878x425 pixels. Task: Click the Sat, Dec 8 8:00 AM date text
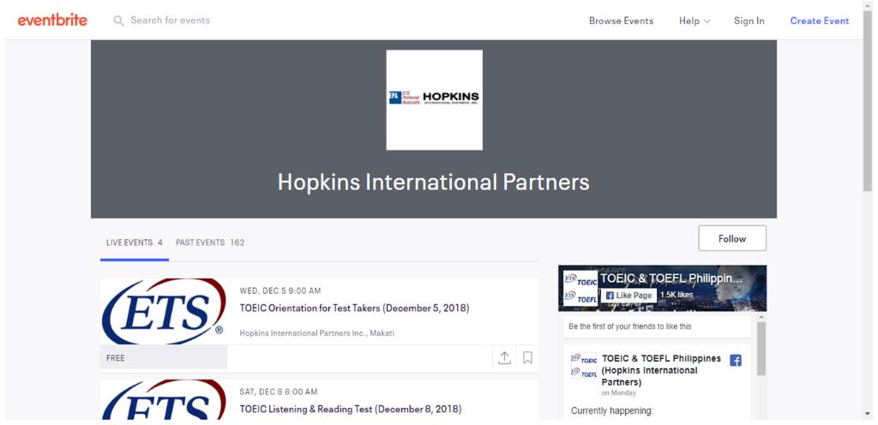[279, 392]
